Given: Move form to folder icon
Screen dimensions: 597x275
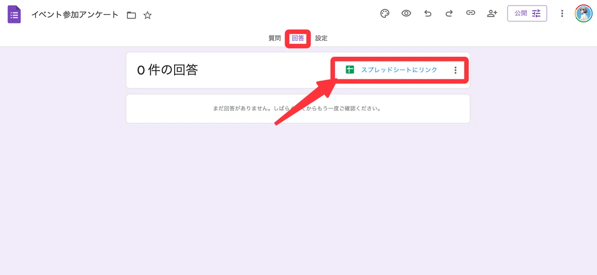Looking at the screenshot, I should coord(131,15).
